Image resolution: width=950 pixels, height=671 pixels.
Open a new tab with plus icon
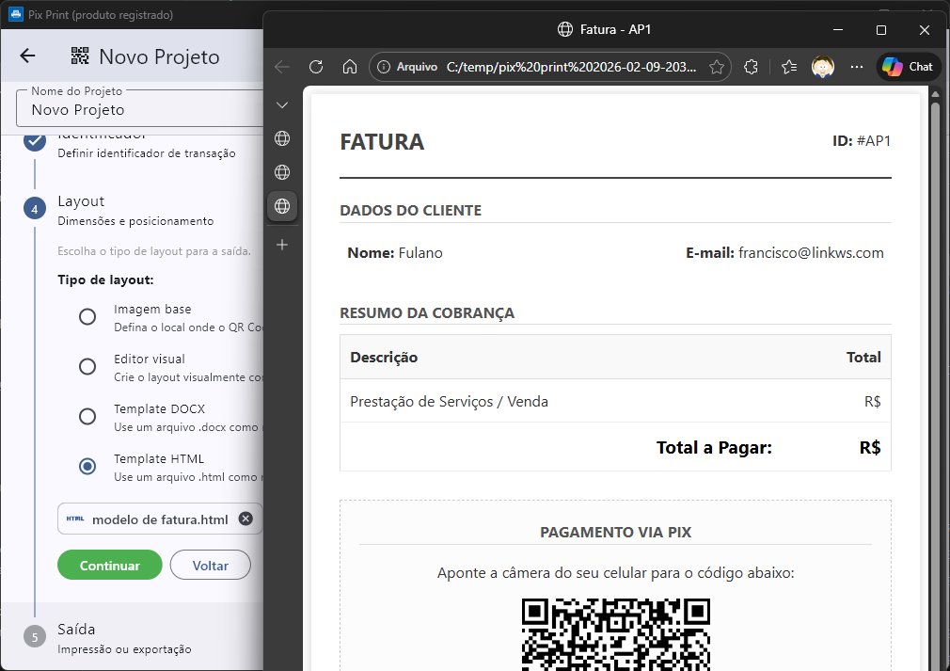pyautogui.click(x=282, y=245)
